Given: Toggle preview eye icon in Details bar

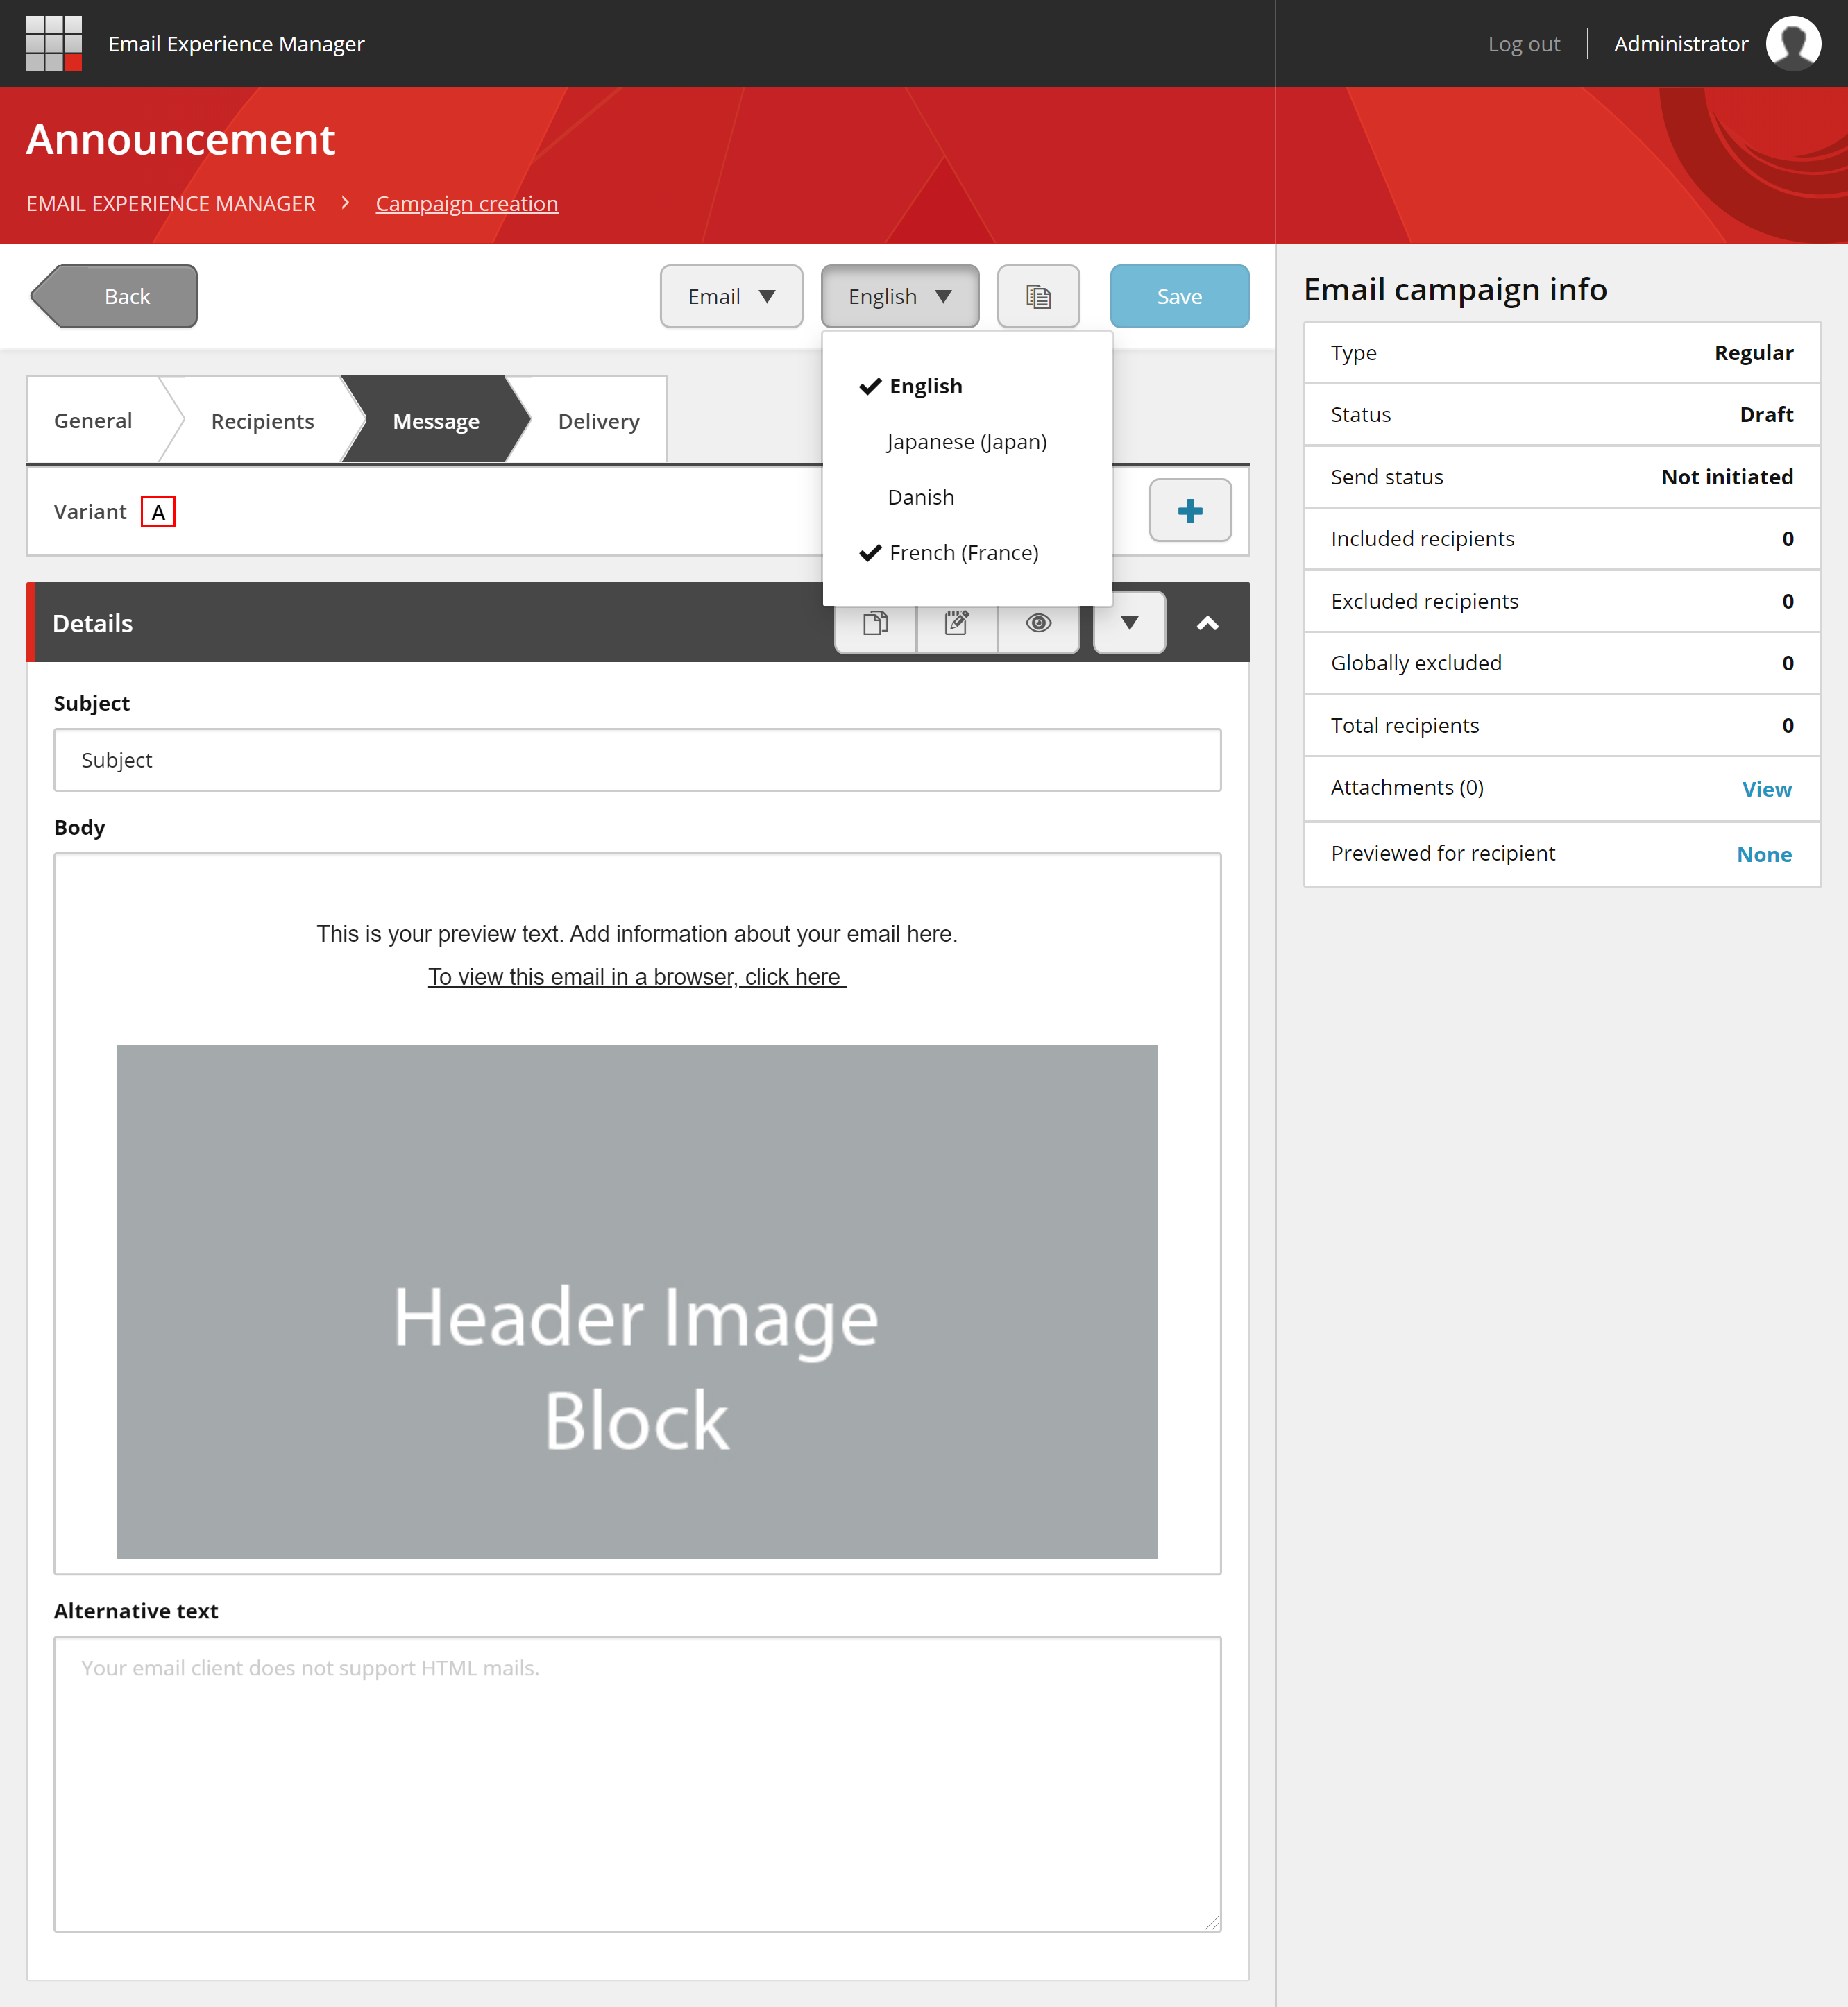Looking at the screenshot, I should tap(1039, 623).
